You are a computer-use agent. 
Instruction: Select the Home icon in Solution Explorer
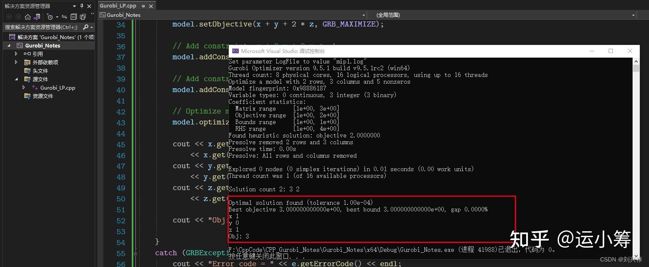pyautogui.click(x=28, y=18)
